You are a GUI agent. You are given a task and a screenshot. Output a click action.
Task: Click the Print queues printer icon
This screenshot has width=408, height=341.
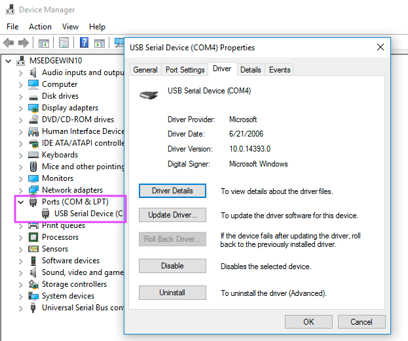point(33,225)
